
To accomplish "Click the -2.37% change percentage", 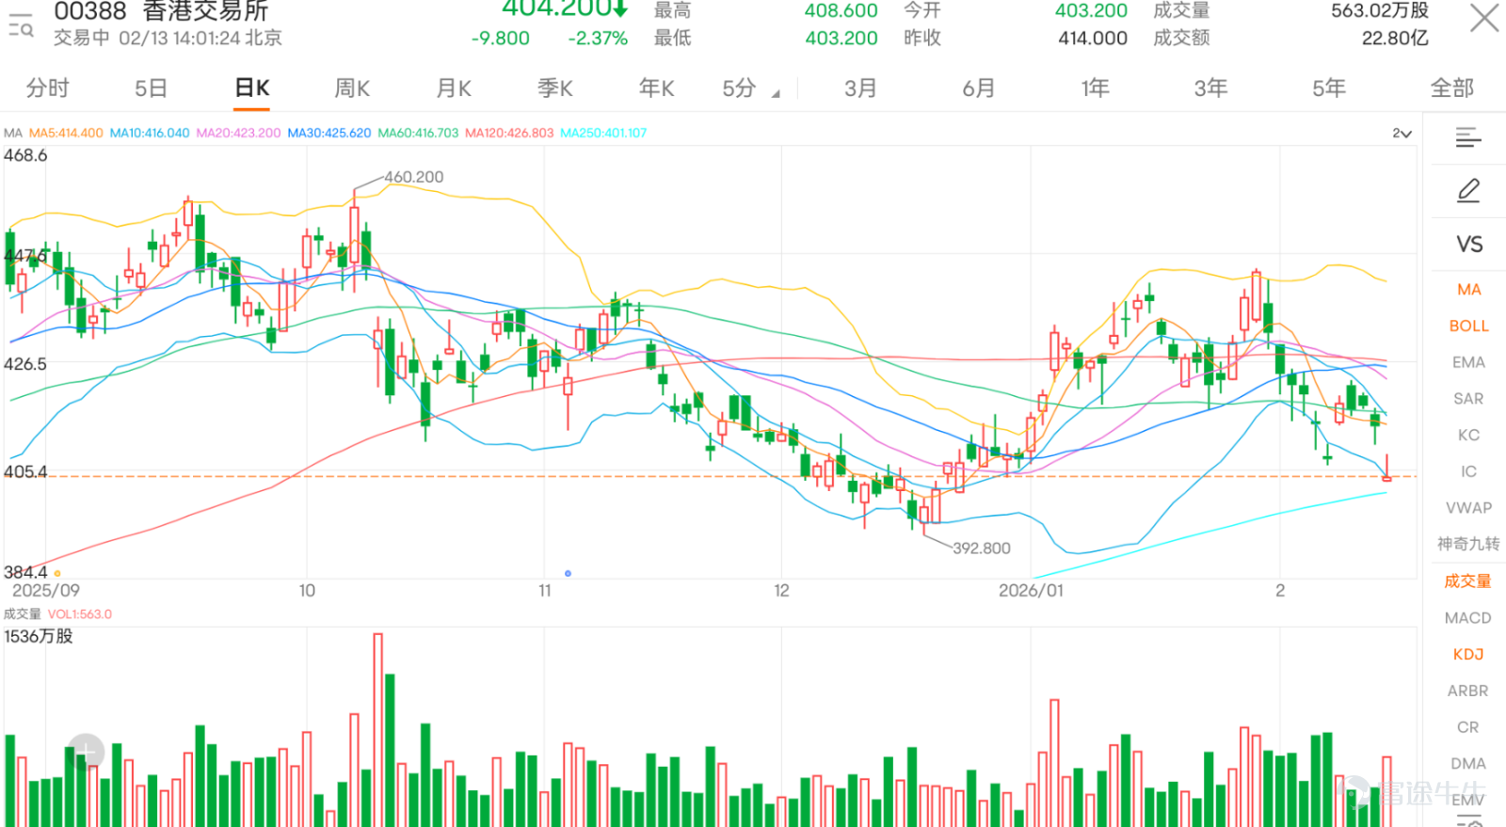I will click(x=598, y=39).
